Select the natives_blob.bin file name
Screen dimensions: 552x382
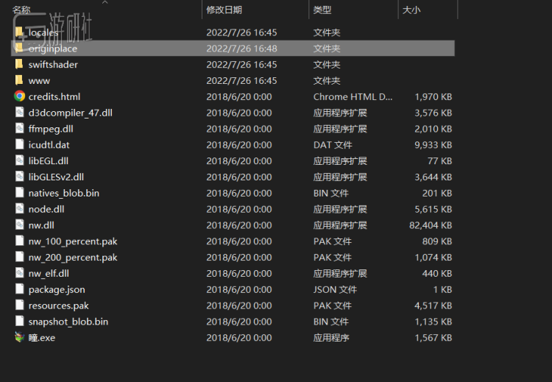64,194
